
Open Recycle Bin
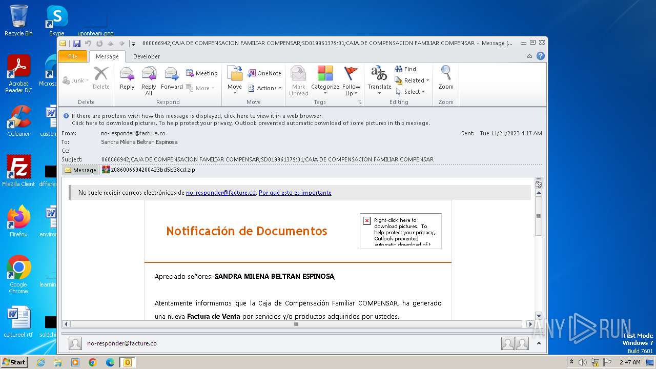(18, 20)
